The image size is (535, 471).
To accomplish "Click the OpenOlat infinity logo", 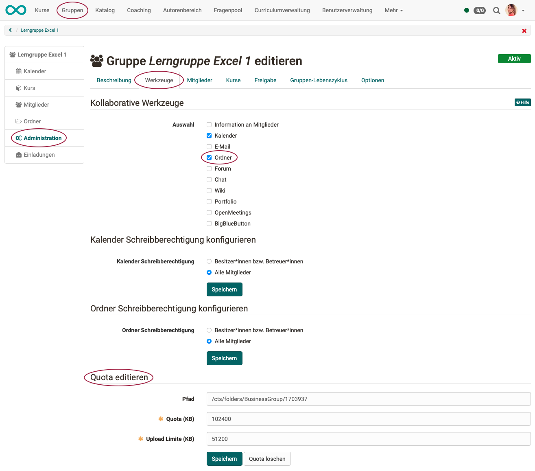I will point(16,10).
